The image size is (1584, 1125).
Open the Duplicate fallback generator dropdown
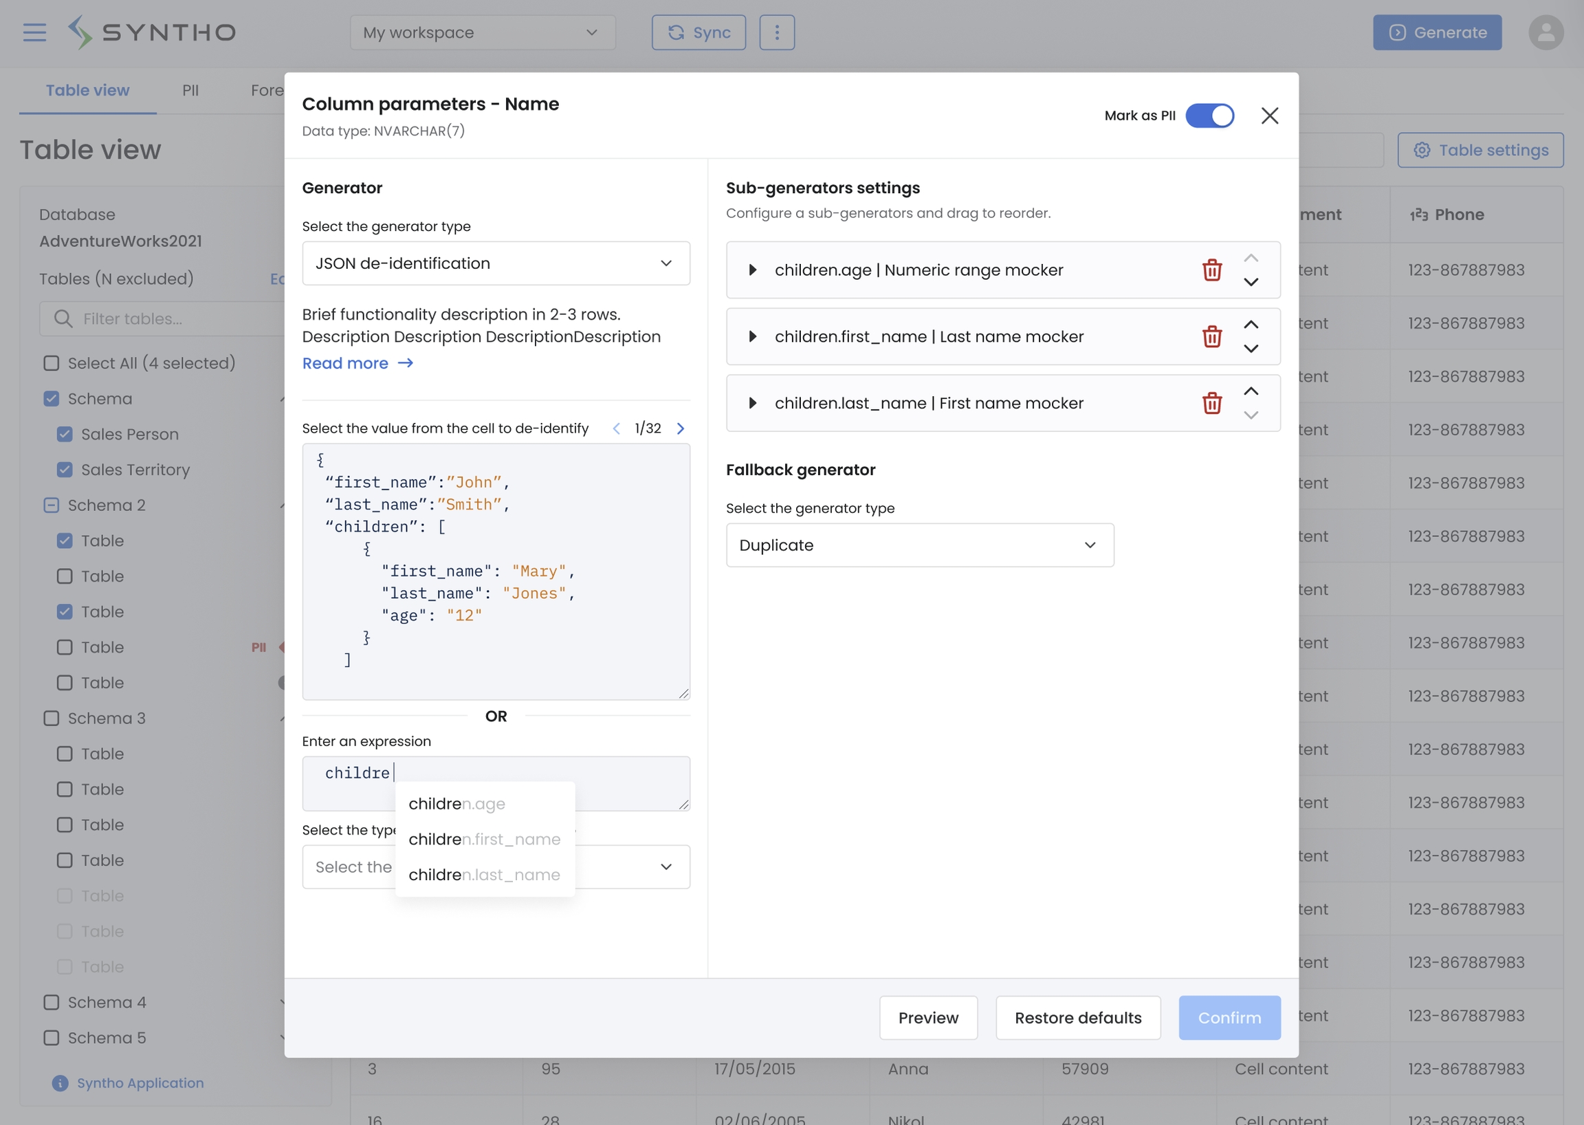(x=919, y=545)
